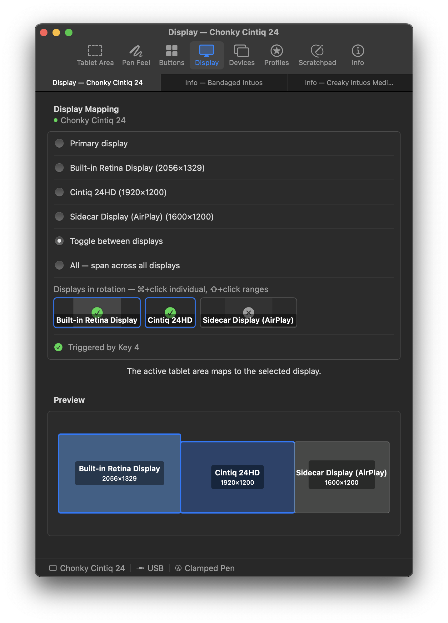Screen dimensions: 448x623
Task: Click the green check on Built-in Retina tile
Action: pos(97,312)
